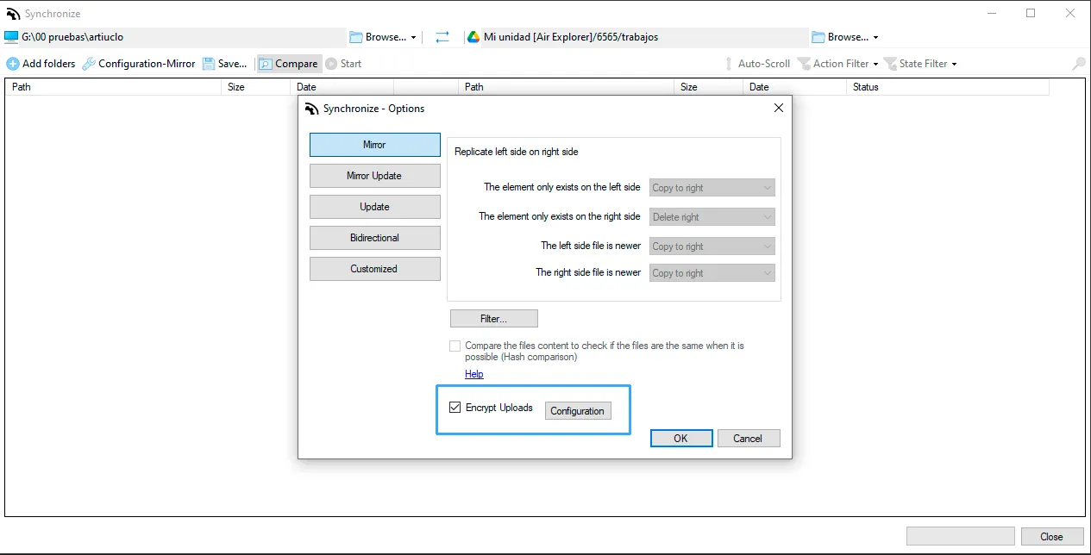Open the Action Filter dropdown
The image size is (1091, 555).
click(x=837, y=64)
